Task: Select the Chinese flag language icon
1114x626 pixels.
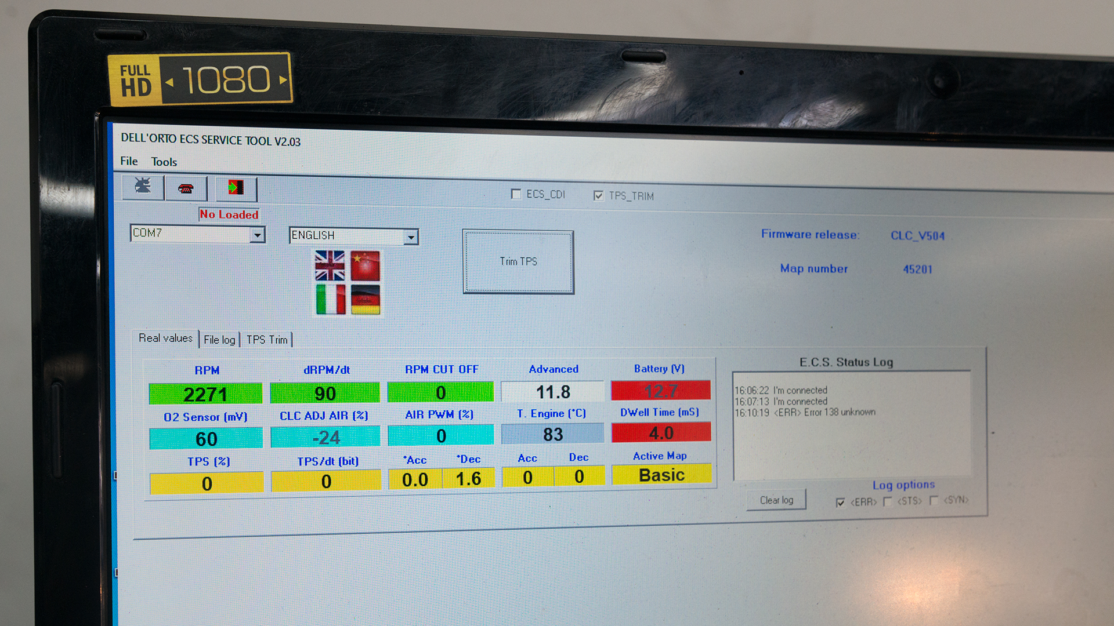Action: (365, 266)
